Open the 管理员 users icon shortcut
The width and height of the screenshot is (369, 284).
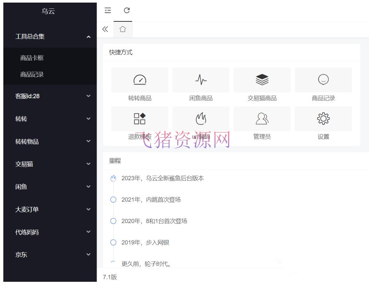[262, 119]
